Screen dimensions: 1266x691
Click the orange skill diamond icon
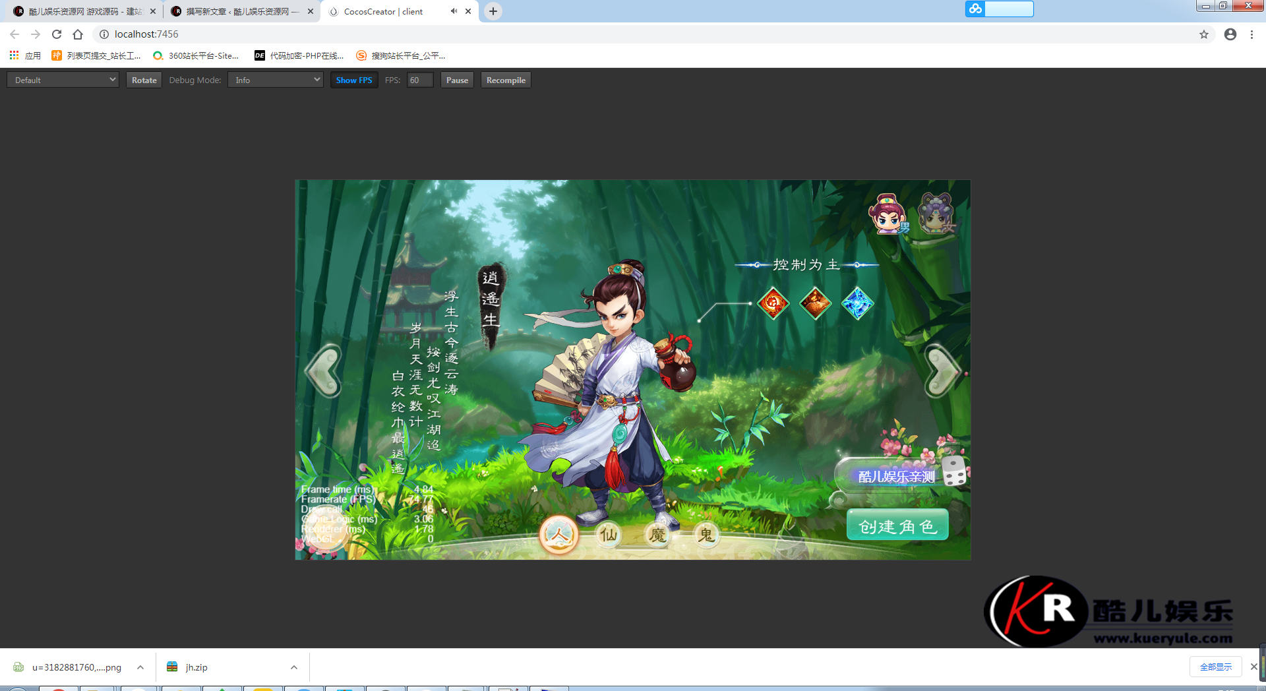tap(815, 303)
